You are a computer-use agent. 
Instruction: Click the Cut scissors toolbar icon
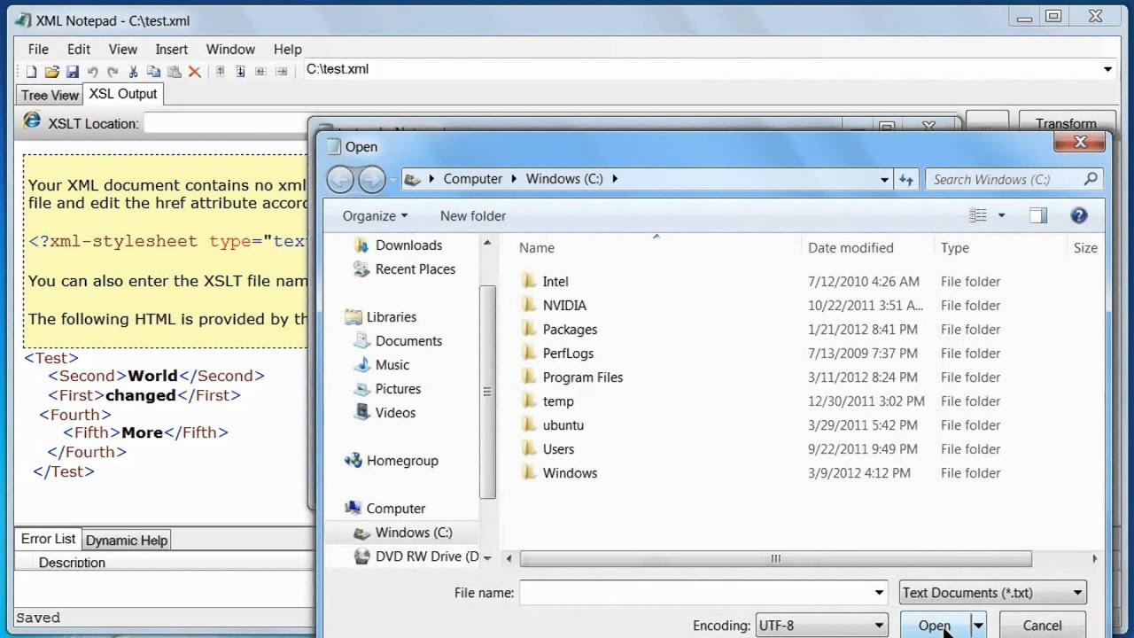pyautogui.click(x=133, y=72)
